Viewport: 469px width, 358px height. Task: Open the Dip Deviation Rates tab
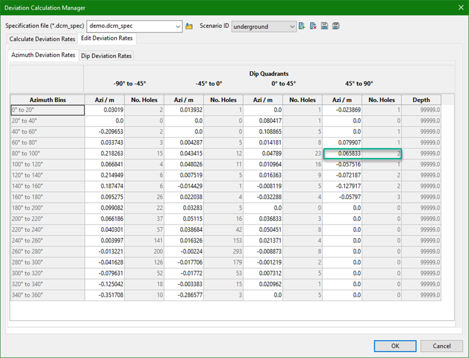pos(107,56)
